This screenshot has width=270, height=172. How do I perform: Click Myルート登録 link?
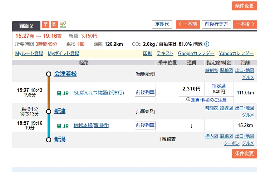point(29,53)
